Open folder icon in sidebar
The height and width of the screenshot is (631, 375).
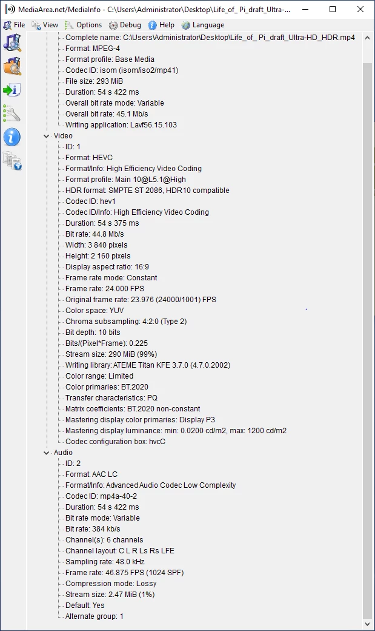click(12, 66)
